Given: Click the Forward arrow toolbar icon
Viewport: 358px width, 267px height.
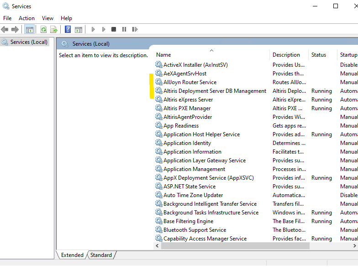Looking at the screenshot, I should point(15,29).
